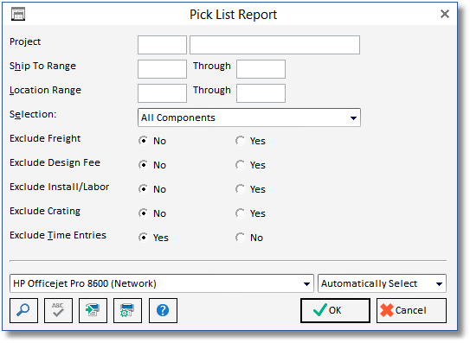Click the Ship To Range Through field
470x343 pixels.
(261, 69)
